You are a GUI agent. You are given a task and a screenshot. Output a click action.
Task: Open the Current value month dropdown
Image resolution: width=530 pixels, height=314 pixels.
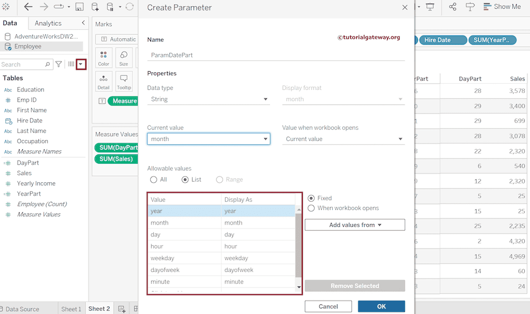point(209,138)
